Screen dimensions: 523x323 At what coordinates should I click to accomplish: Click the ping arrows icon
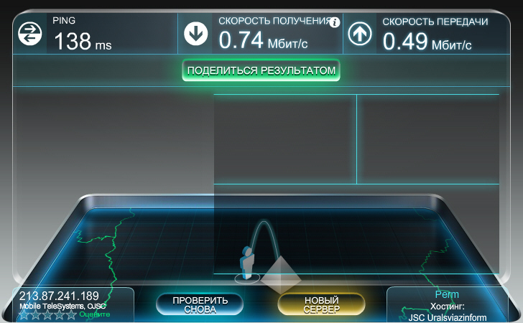[x=29, y=34]
